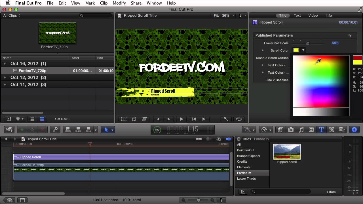Click the Keyword Editor key icon
The height and width of the screenshot is (204, 363).
click(x=55, y=129)
